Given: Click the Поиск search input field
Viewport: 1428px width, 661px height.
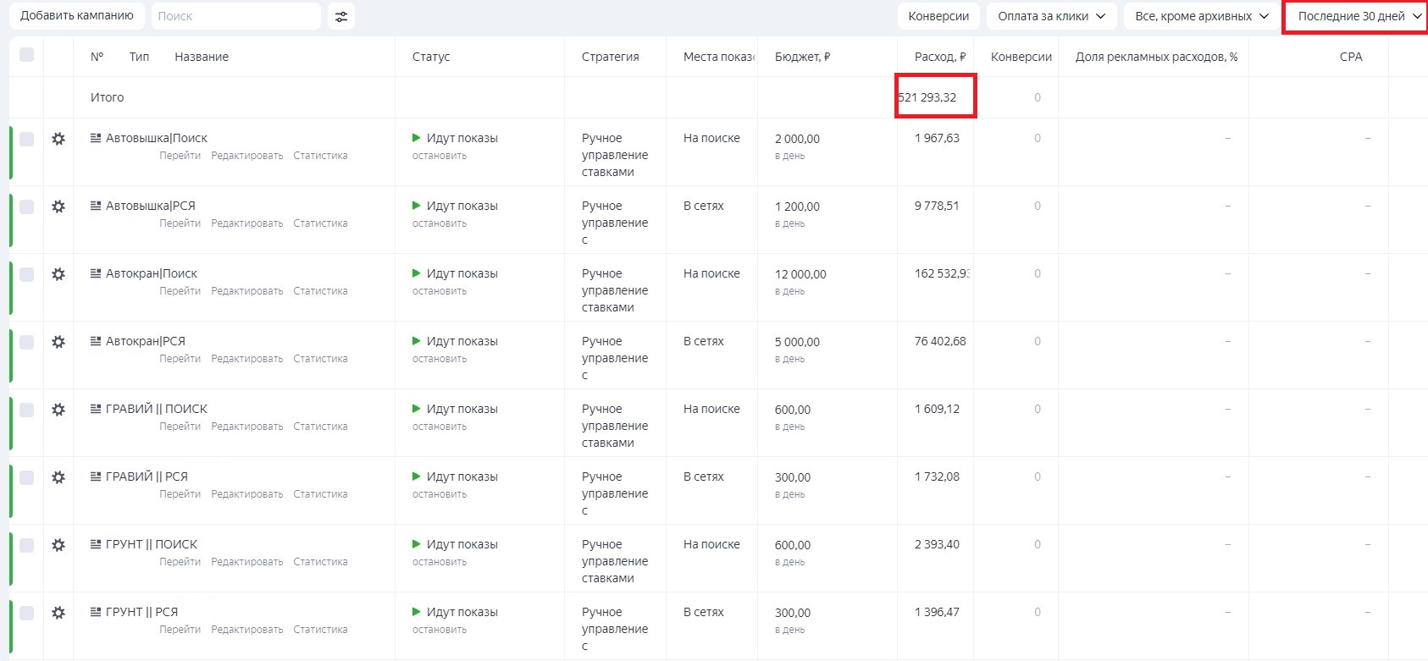Looking at the screenshot, I should click(x=236, y=16).
